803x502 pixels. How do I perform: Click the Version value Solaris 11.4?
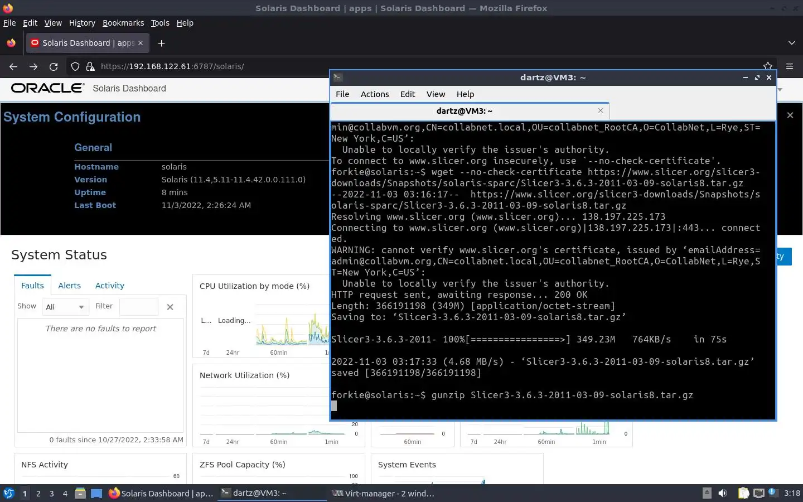point(234,180)
